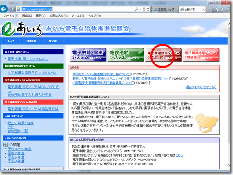Screen dimensions: 233x175
Task: Open the ファイル(F) menu
Action: tap(11, 16)
